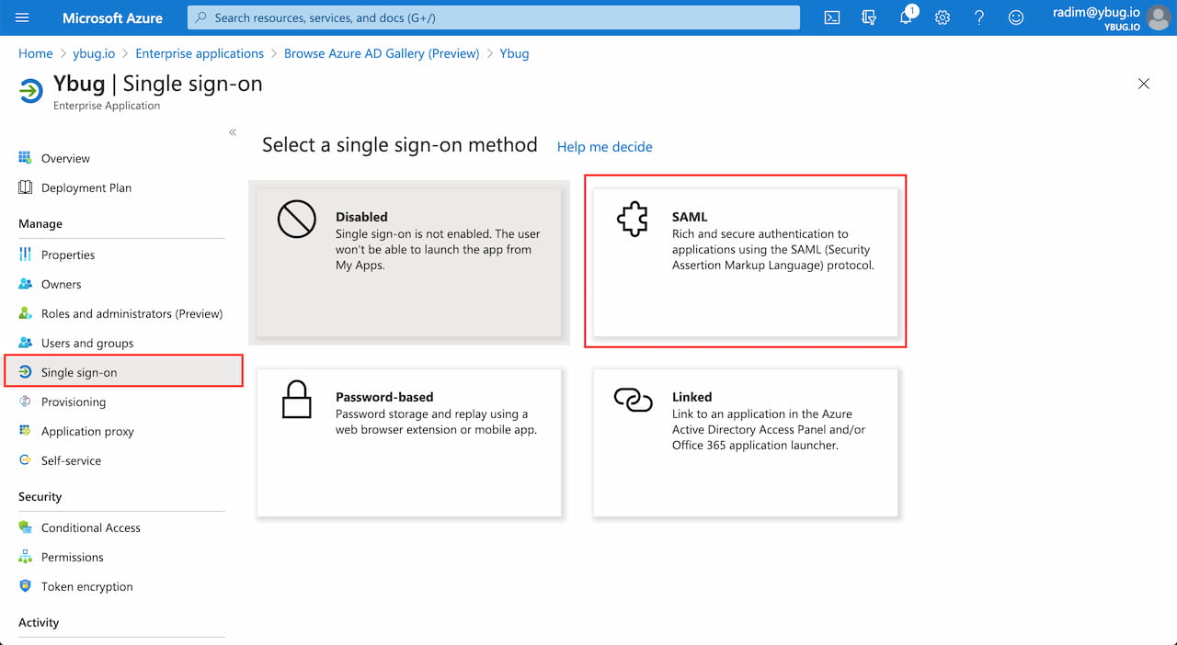Click the Permissions icon
The width and height of the screenshot is (1177, 645).
tap(25, 557)
